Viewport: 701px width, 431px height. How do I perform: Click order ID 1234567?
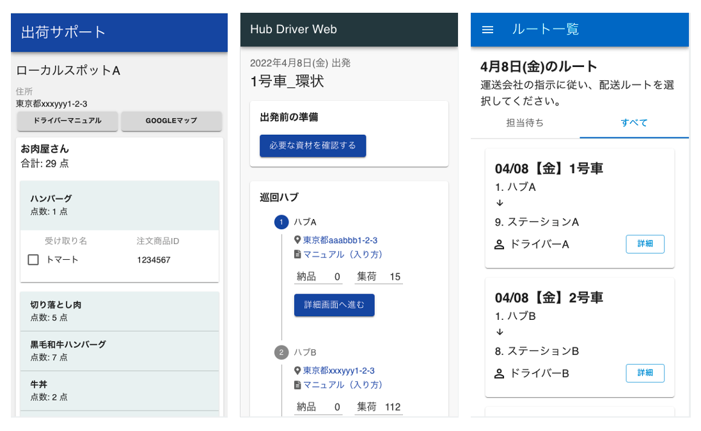154,260
